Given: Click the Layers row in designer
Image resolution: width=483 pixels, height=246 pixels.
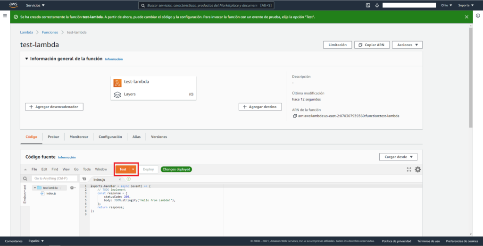Looking at the screenshot, I should (153, 94).
